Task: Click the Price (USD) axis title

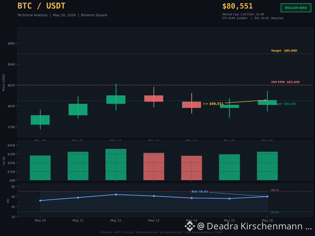Action: pos(3,83)
